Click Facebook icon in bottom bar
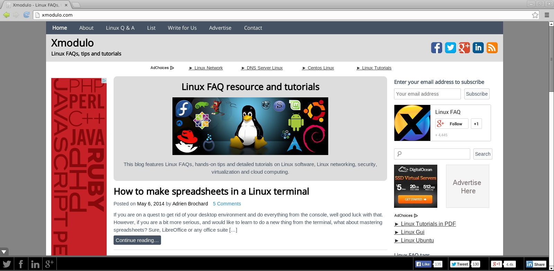554x271 pixels. pyautogui.click(x=21, y=264)
